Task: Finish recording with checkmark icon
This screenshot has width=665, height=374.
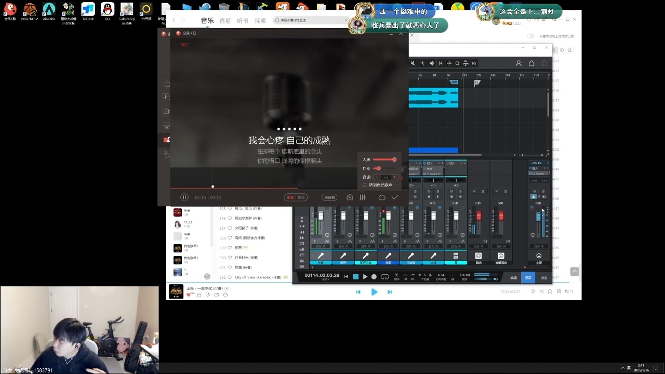Action: point(395,197)
